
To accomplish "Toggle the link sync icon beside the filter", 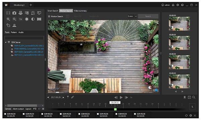I will (73, 97).
